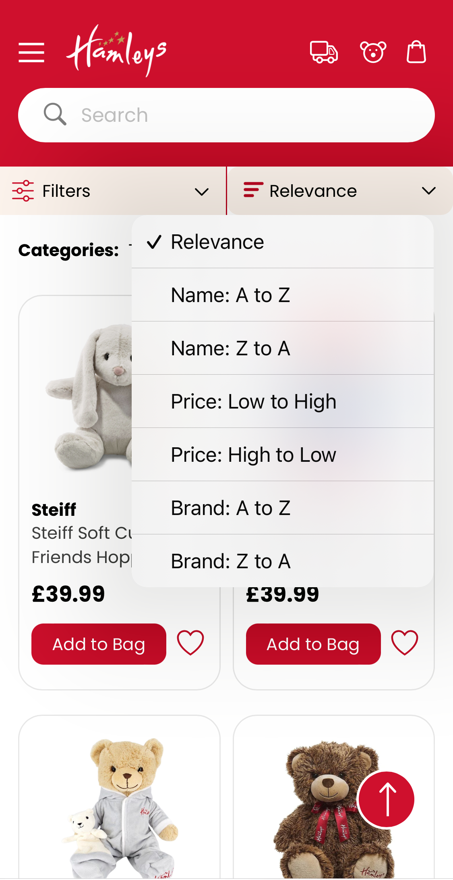
Task: Click the Filters sliders icon
Action: (23, 190)
